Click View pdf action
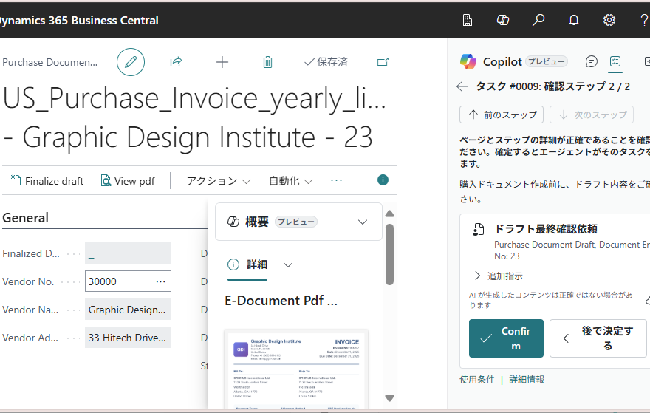Screen dimensions: 650x413 click(x=128, y=181)
